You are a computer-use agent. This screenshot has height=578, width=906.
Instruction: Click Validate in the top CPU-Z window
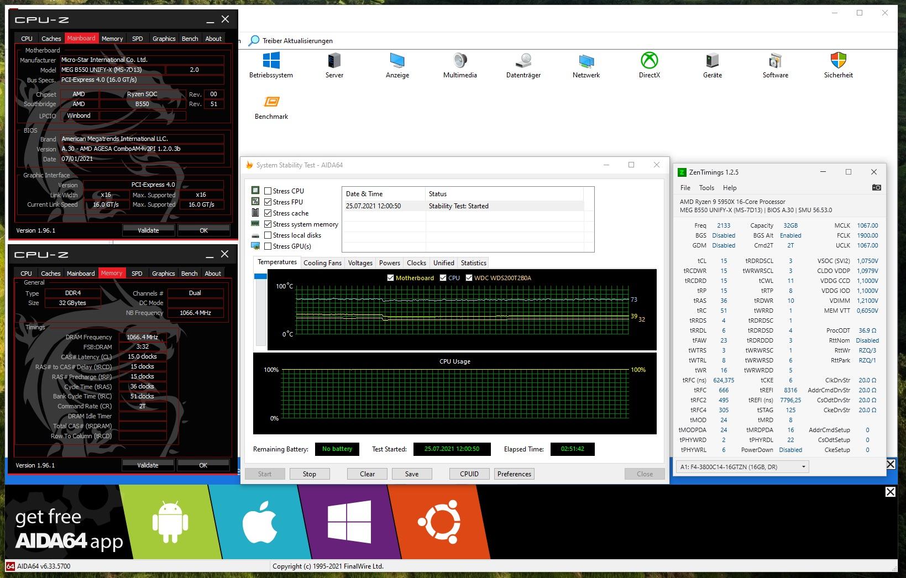(x=148, y=230)
